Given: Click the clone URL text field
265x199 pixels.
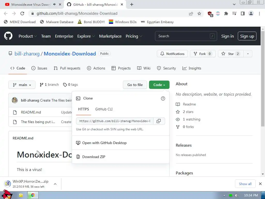Looking at the screenshot, I should click(115, 121).
